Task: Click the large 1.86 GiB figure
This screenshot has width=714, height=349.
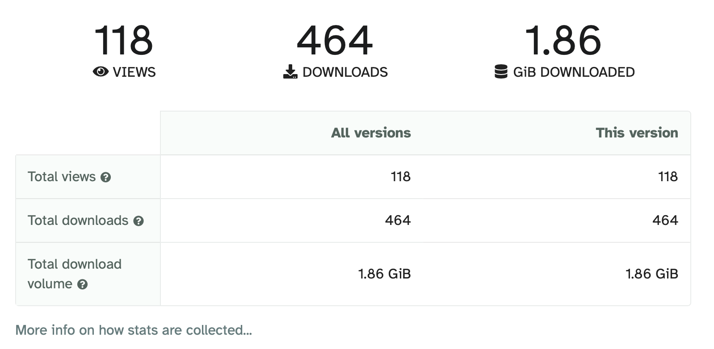Action: pyautogui.click(x=563, y=41)
